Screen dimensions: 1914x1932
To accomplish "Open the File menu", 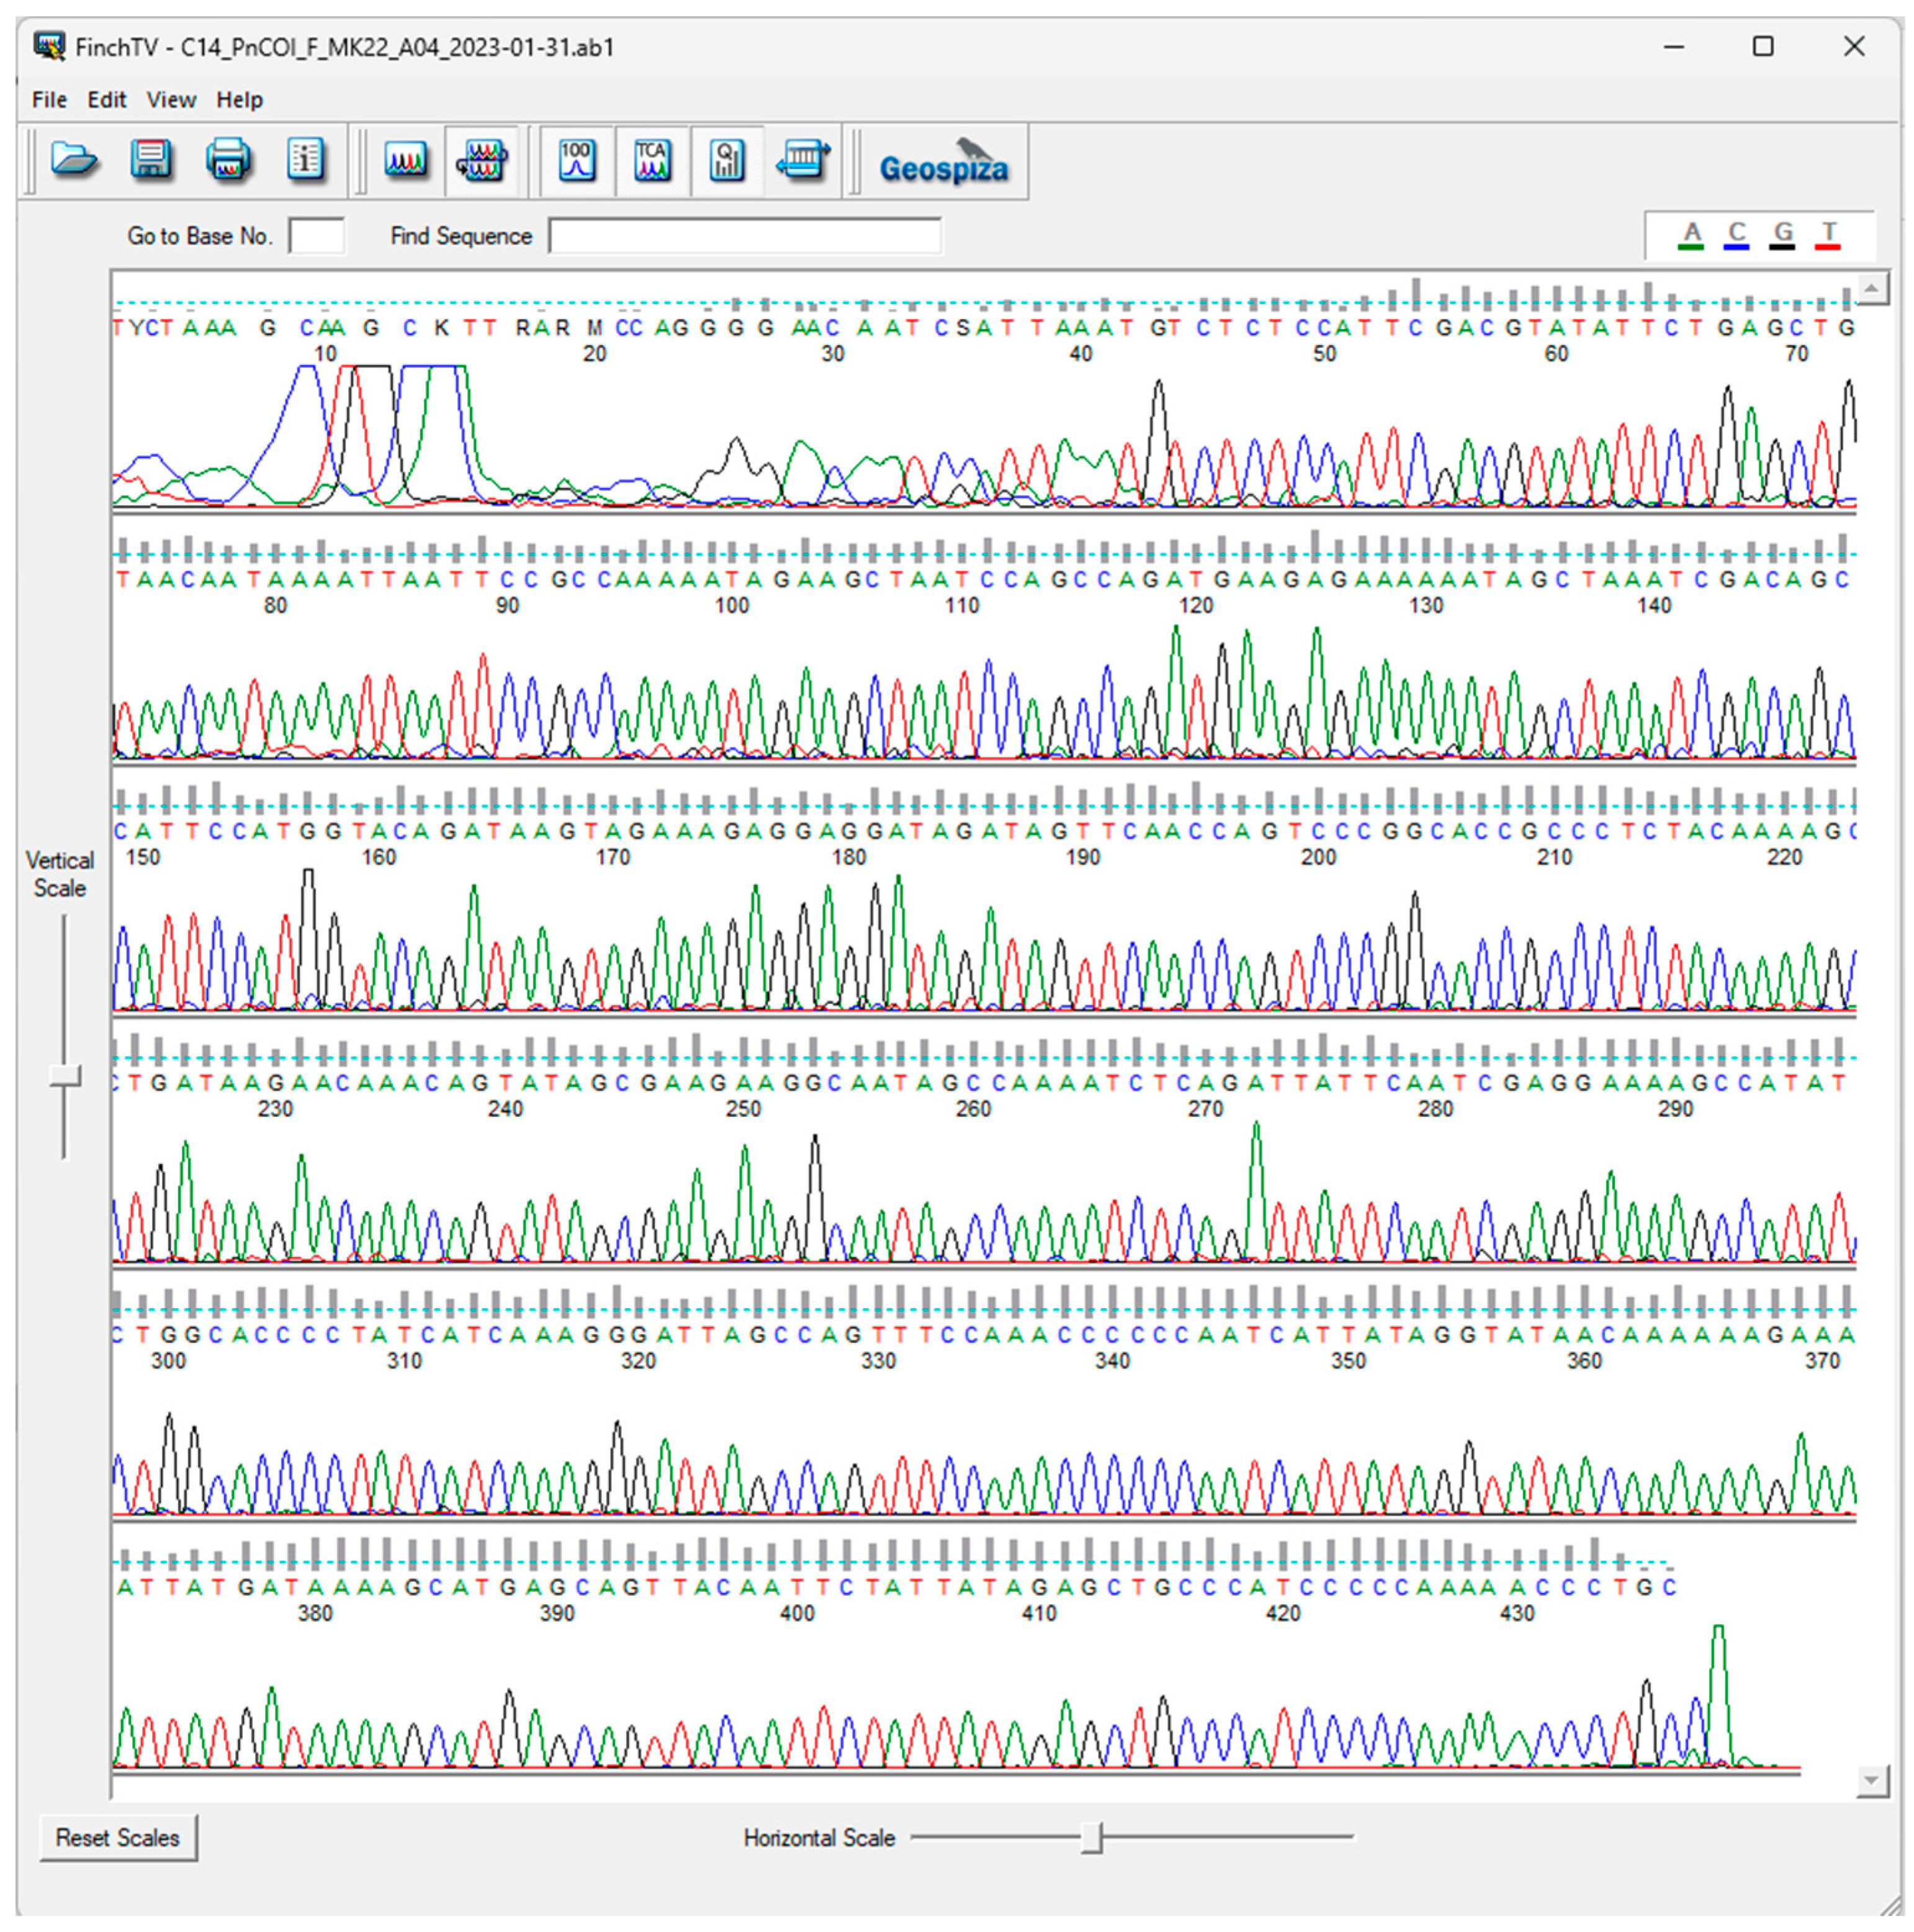I will tap(49, 100).
